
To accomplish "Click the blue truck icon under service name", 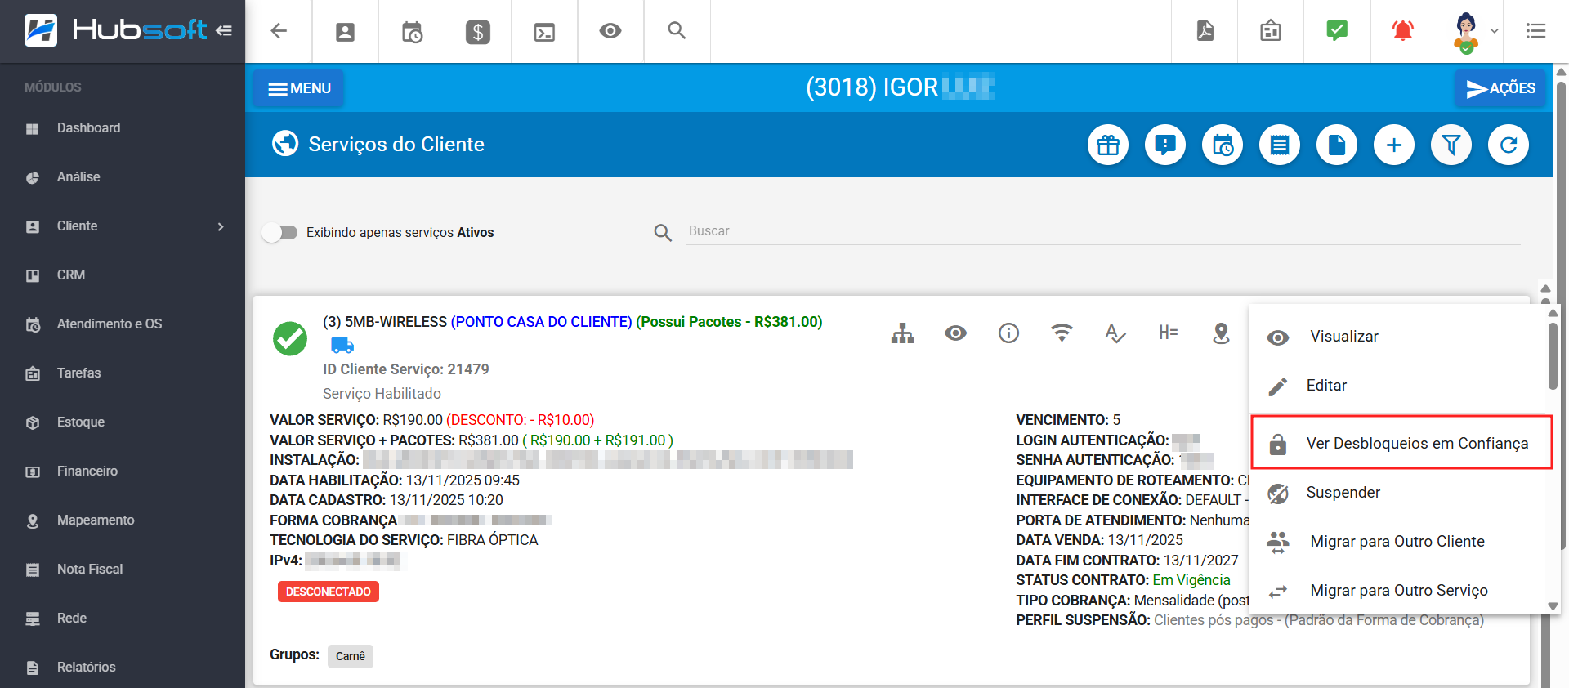I will click(x=342, y=345).
